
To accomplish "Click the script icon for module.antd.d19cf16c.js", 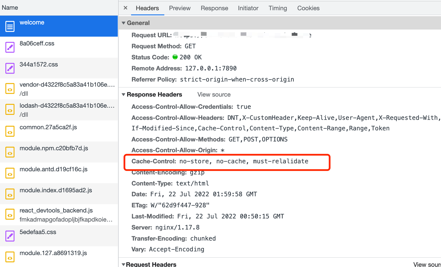I will coord(10,174).
